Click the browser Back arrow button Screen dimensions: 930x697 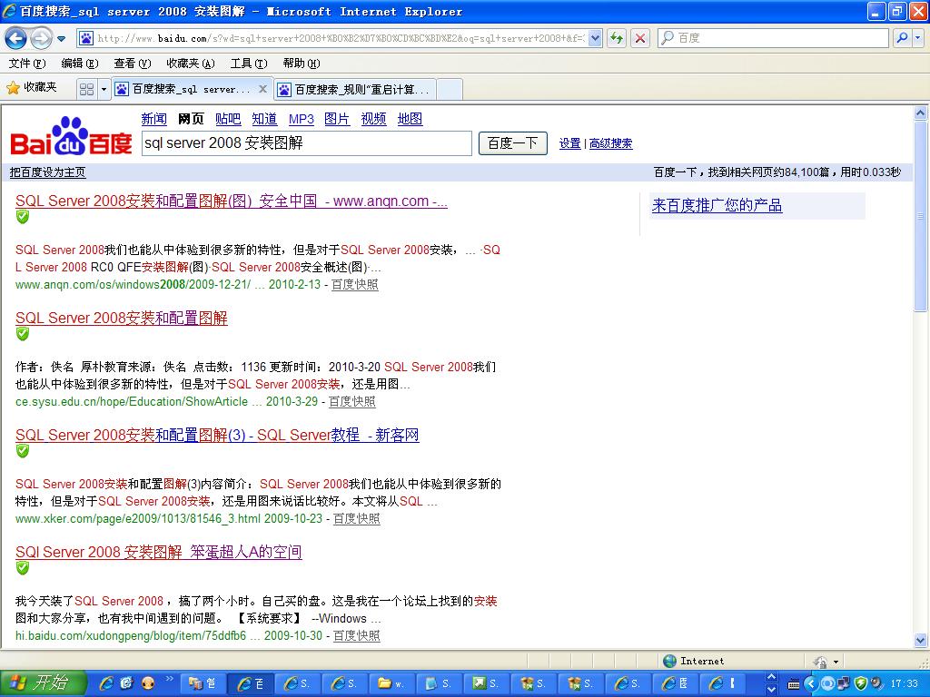15,38
